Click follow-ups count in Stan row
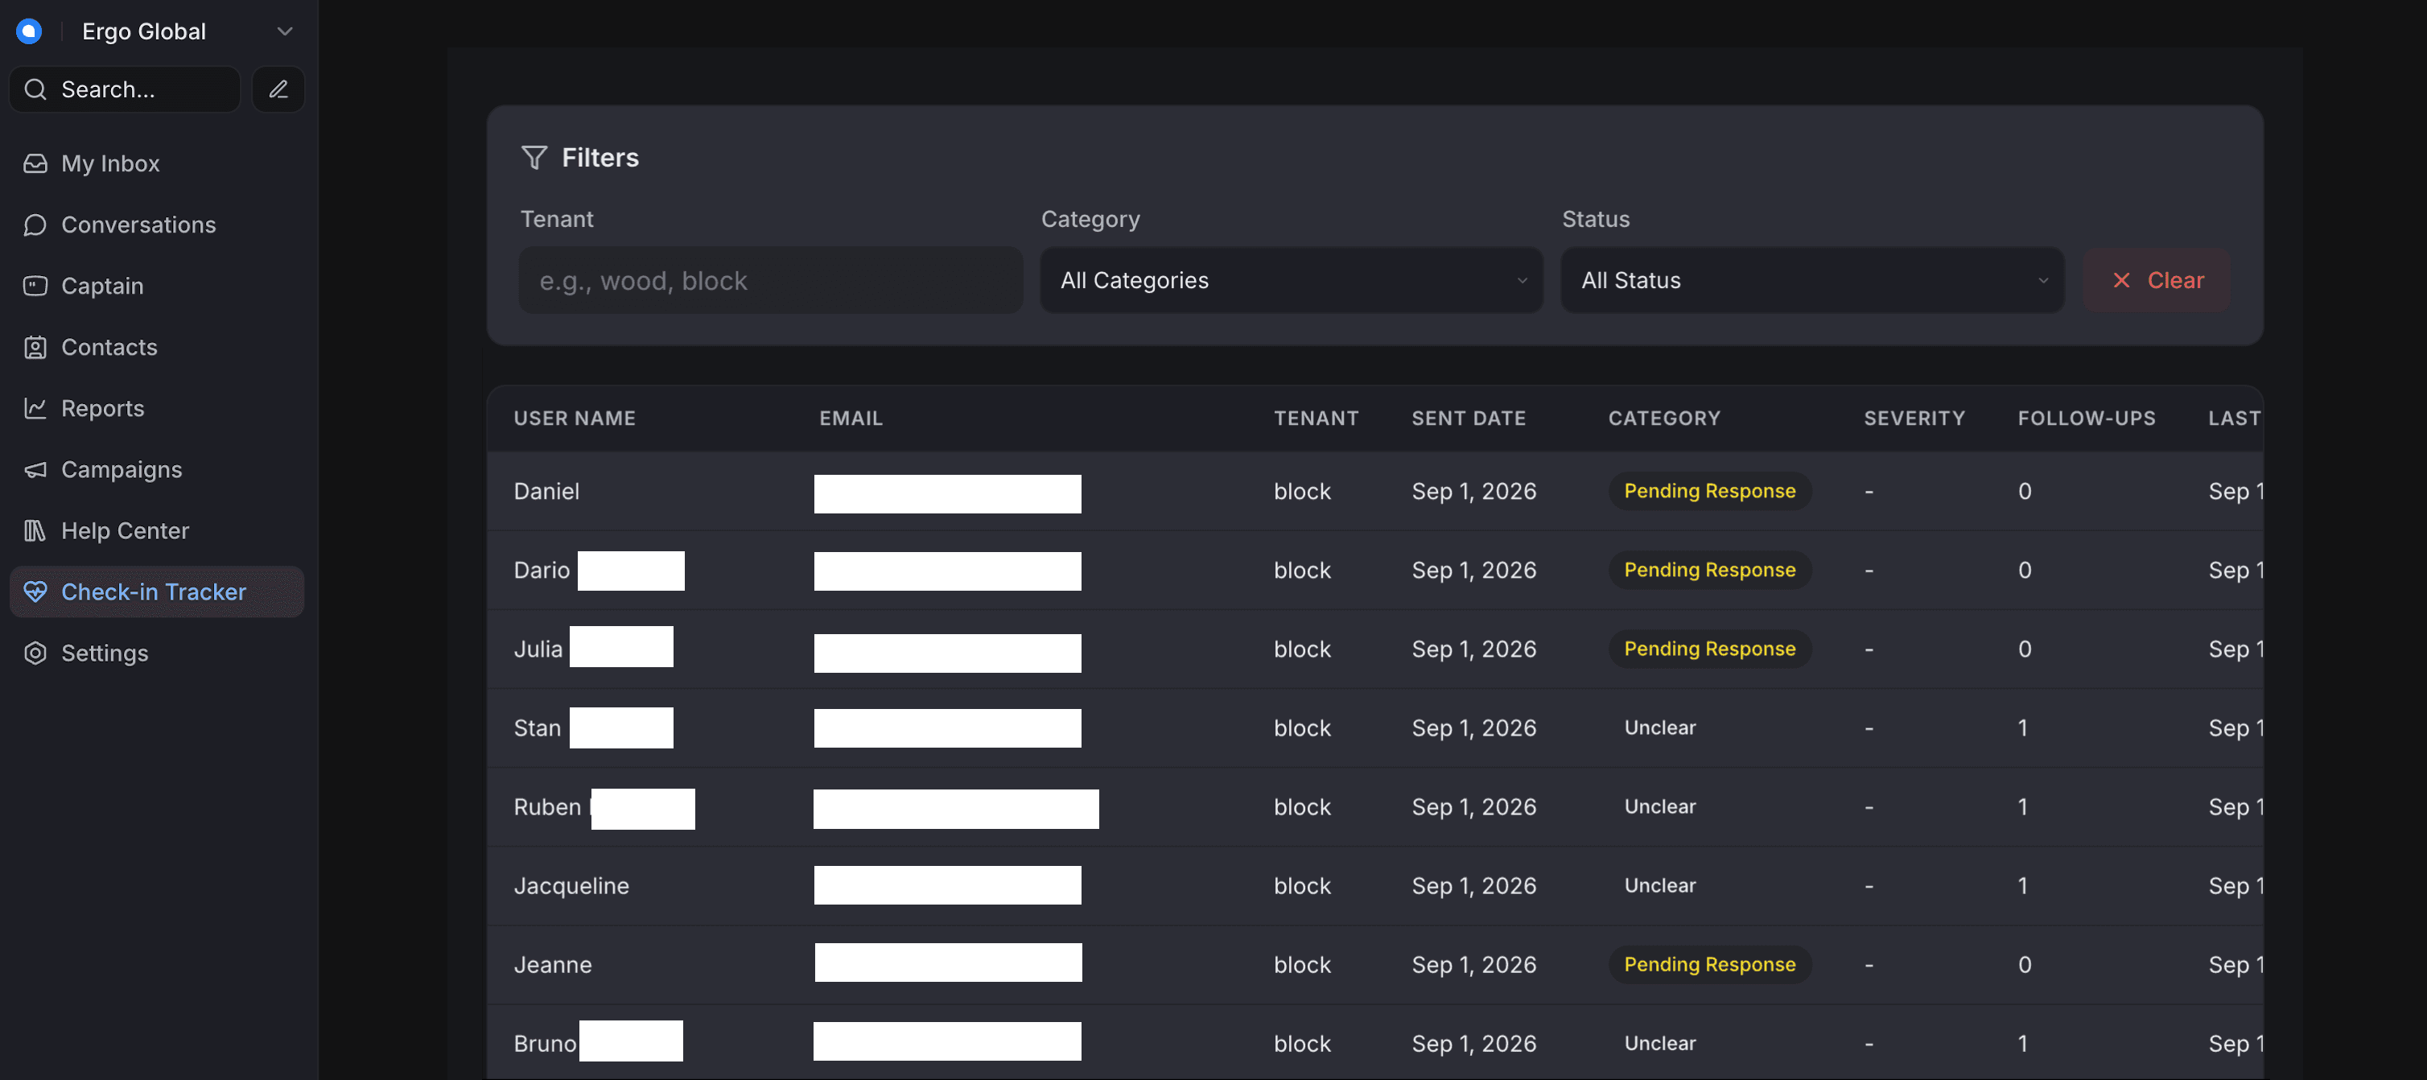The height and width of the screenshot is (1080, 2427). pyautogui.click(x=2023, y=728)
